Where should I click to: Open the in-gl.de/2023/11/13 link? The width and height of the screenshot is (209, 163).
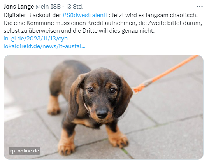click(38, 39)
